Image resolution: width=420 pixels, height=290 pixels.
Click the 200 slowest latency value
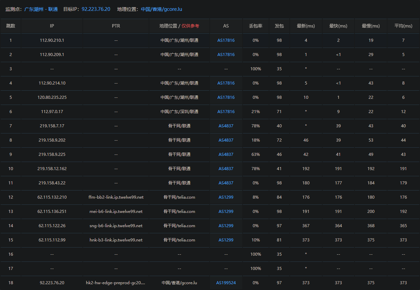tap(371, 212)
